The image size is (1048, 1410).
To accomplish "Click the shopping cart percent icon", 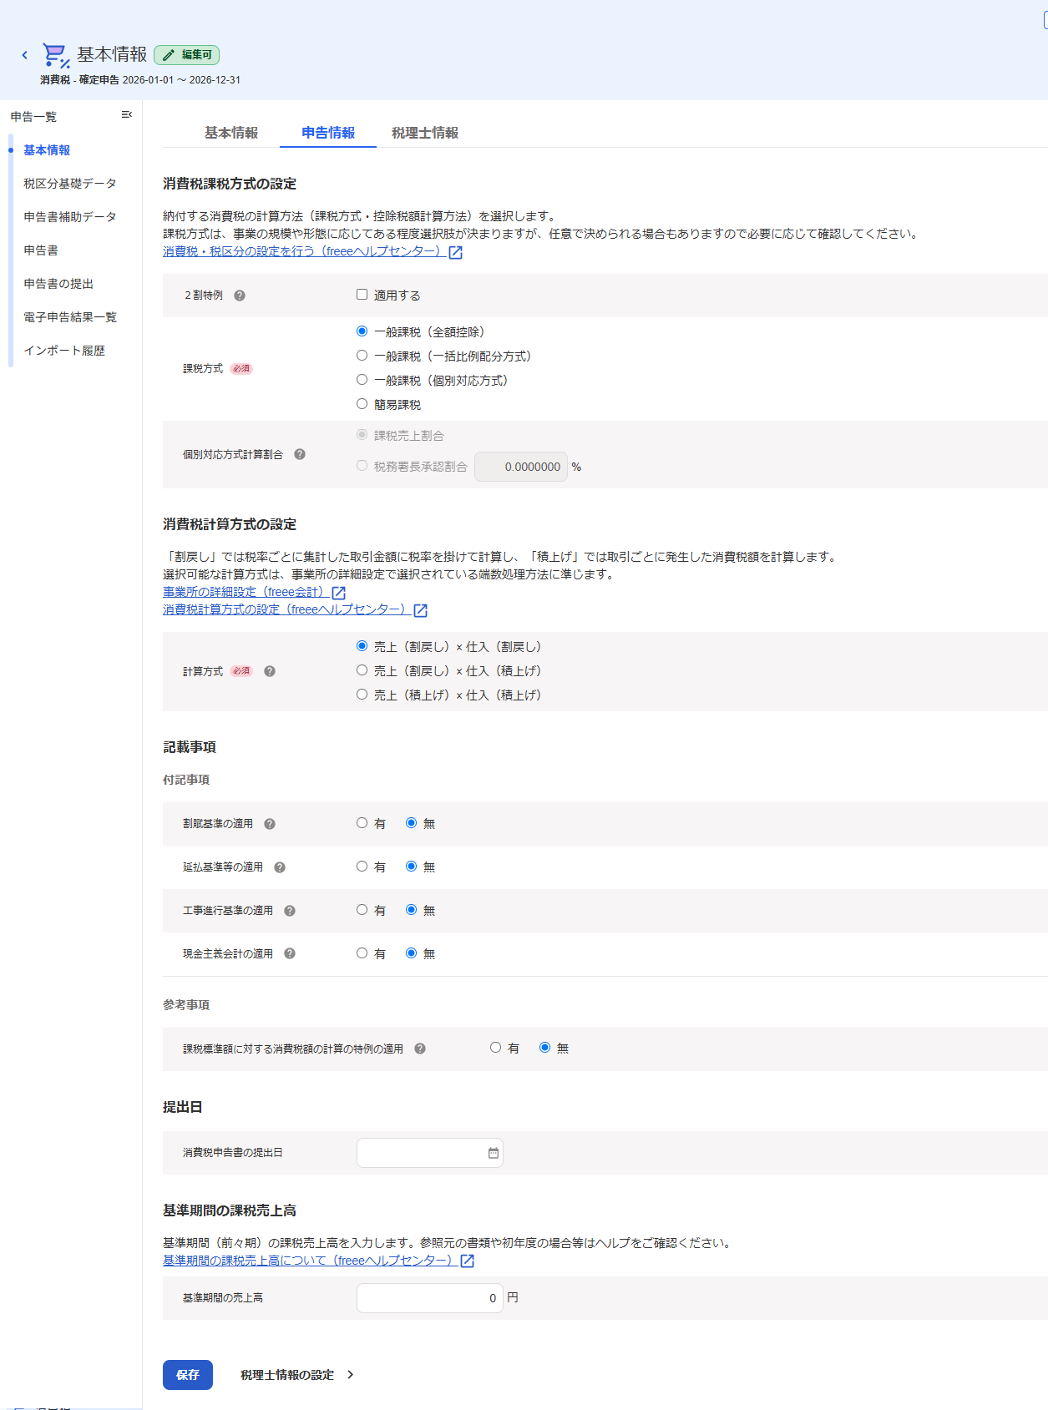I will point(56,55).
